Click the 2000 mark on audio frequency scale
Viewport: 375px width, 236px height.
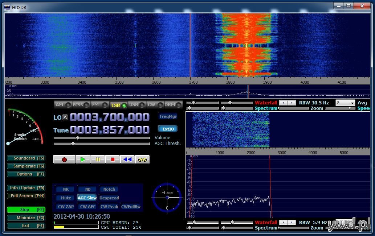point(251,153)
